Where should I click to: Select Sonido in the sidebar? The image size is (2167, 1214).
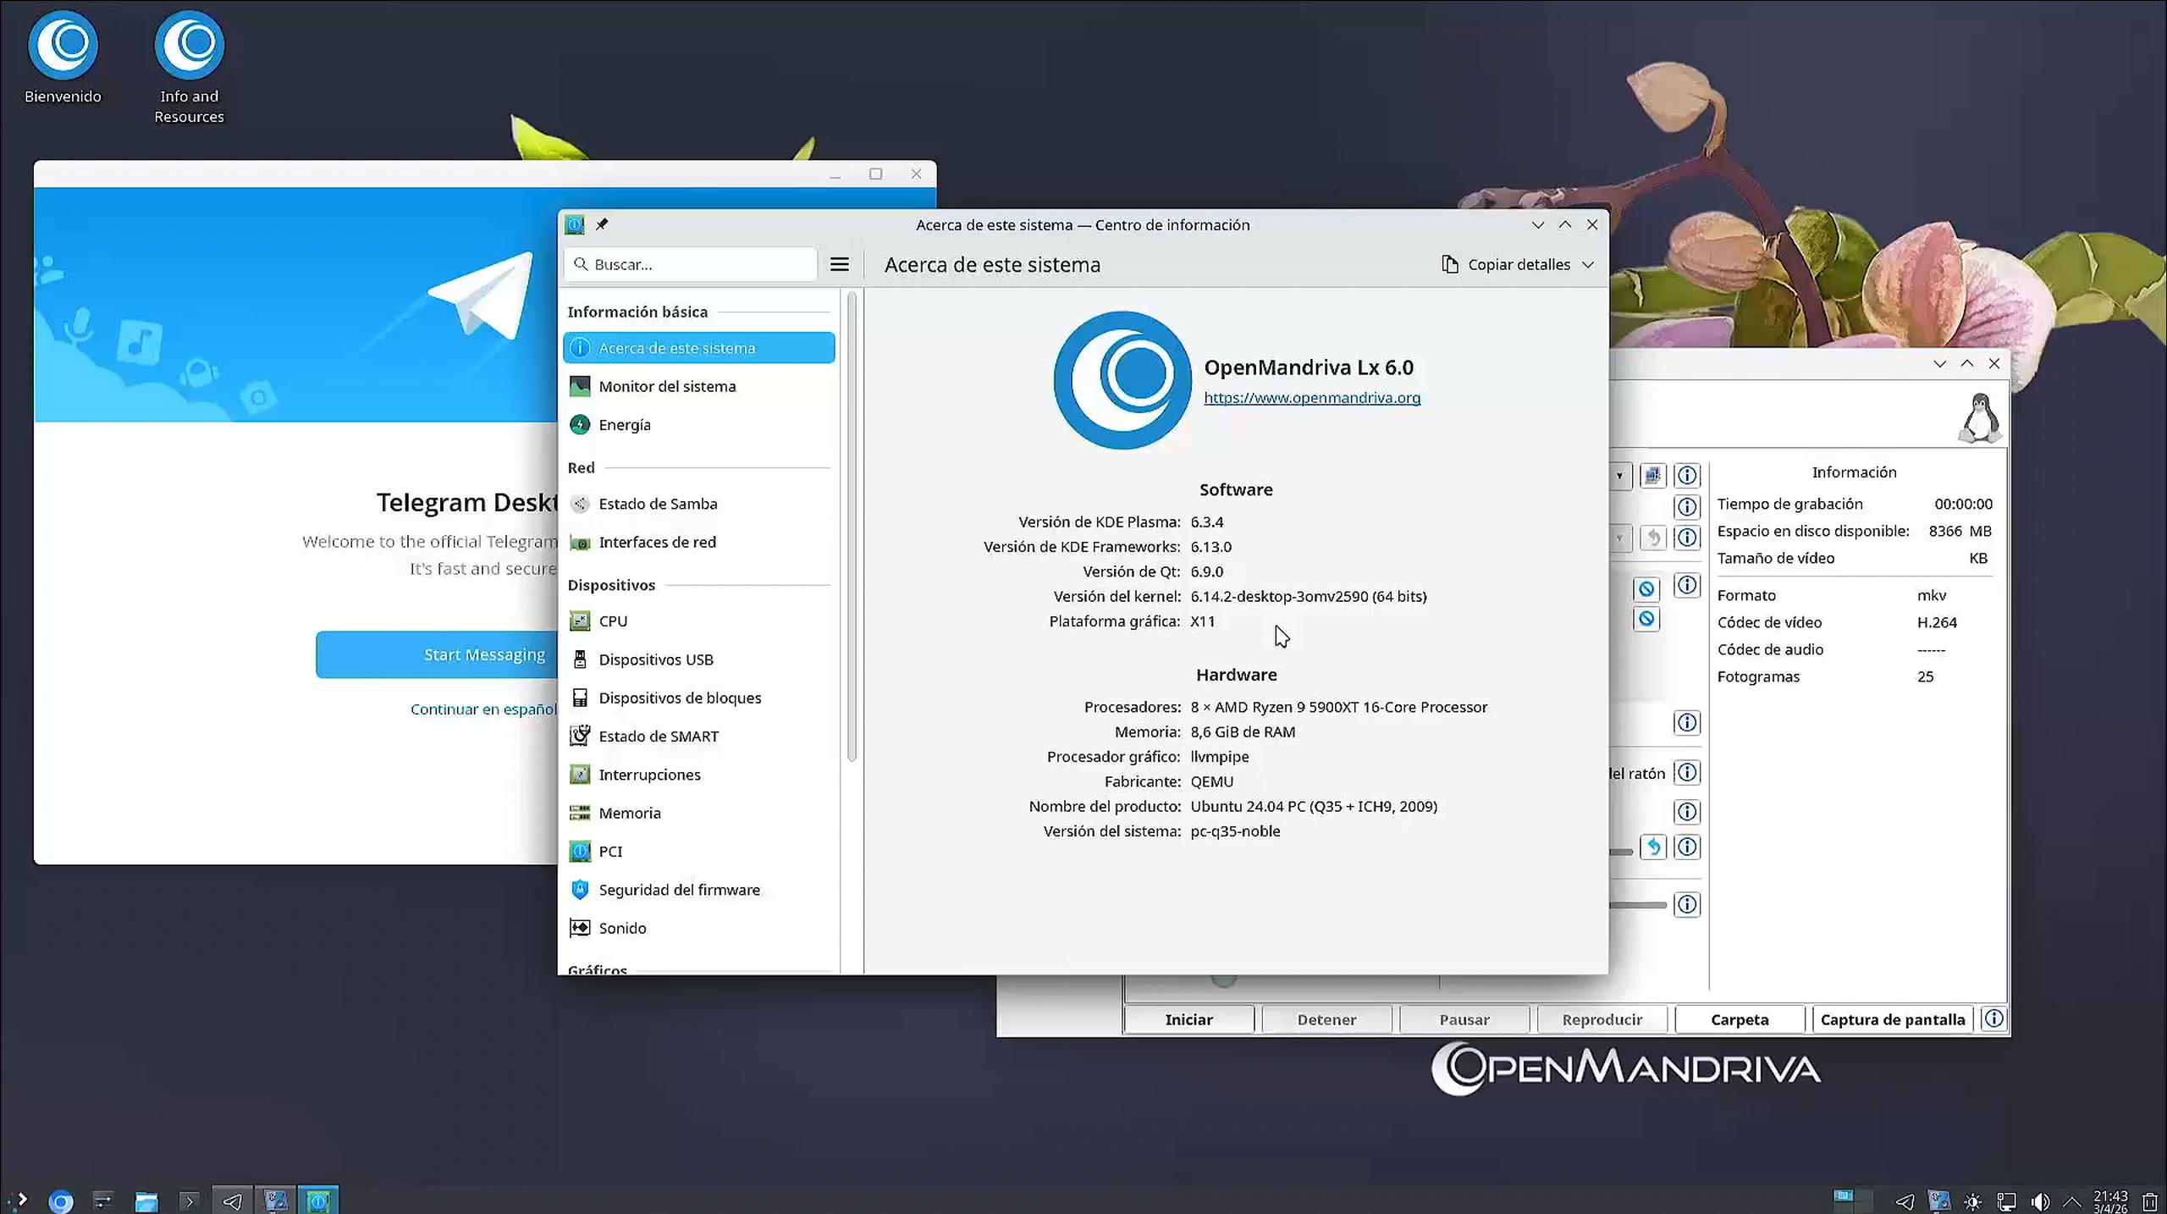click(698, 928)
